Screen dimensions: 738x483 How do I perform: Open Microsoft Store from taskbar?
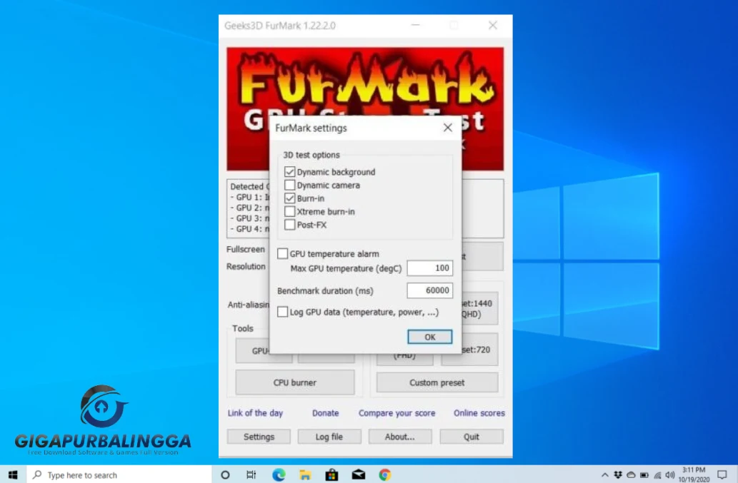331,474
